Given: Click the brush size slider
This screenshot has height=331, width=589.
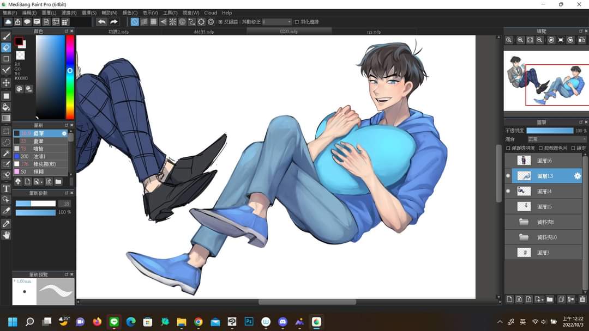Looking at the screenshot, I should [35, 204].
